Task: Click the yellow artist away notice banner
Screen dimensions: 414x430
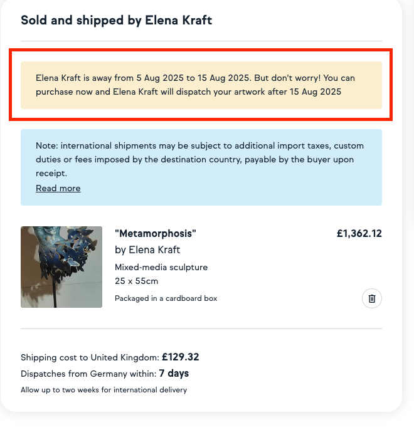Action: [201, 85]
